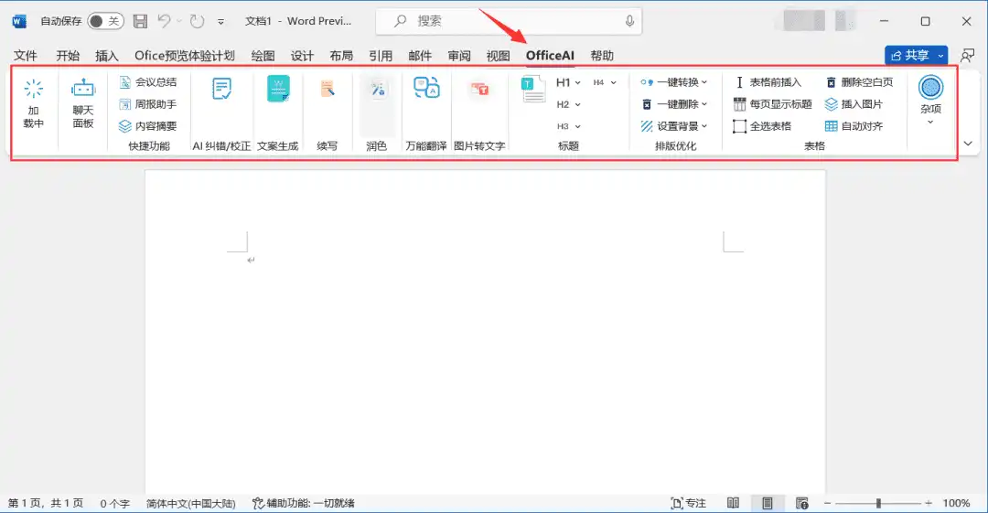Undo the last action
988x513 pixels.
(165, 21)
